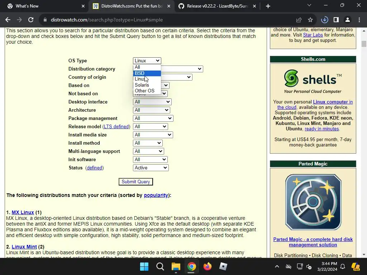Screen dimensions: 367x275
Task: Open the Multi-language support dropdown
Action: [x=148, y=151]
